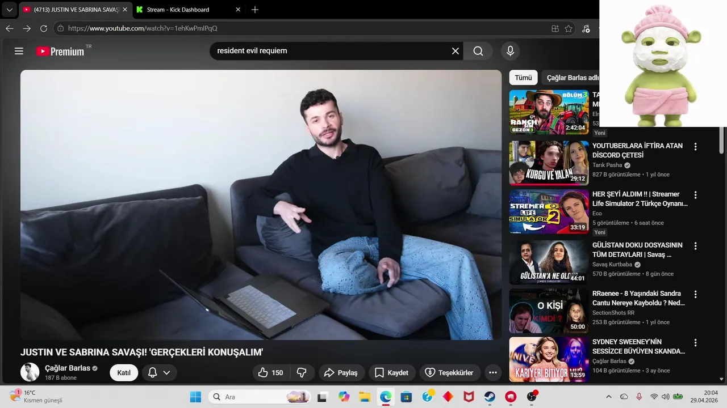Open YOUTUBERLARA İFTİRA ATAN video thumbnail
Image resolution: width=727 pixels, height=408 pixels.
click(549, 163)
